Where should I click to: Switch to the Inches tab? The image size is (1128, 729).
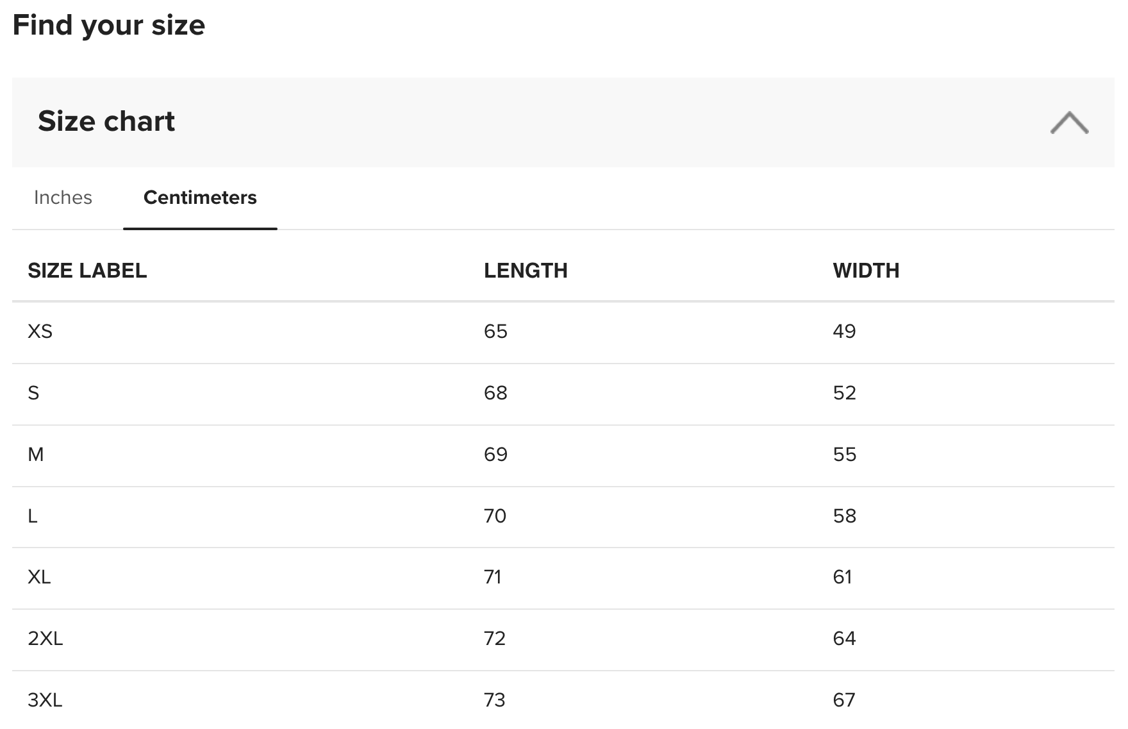click(x=63, y=197)
